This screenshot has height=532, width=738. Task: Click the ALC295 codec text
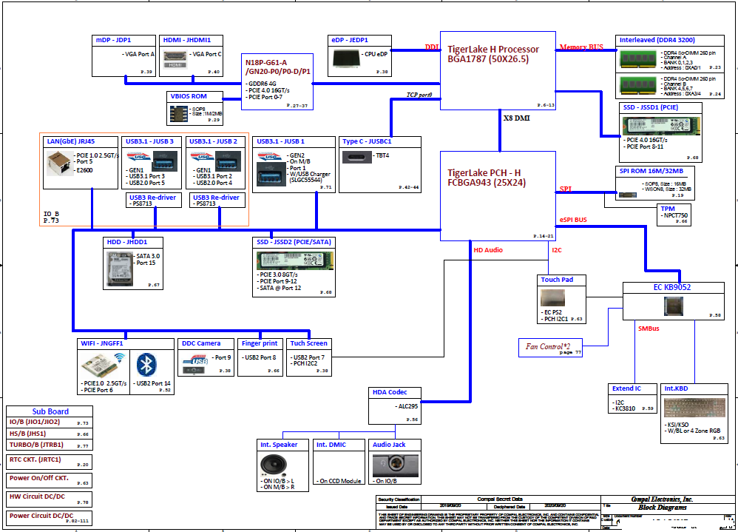click(x=407, y=405)
